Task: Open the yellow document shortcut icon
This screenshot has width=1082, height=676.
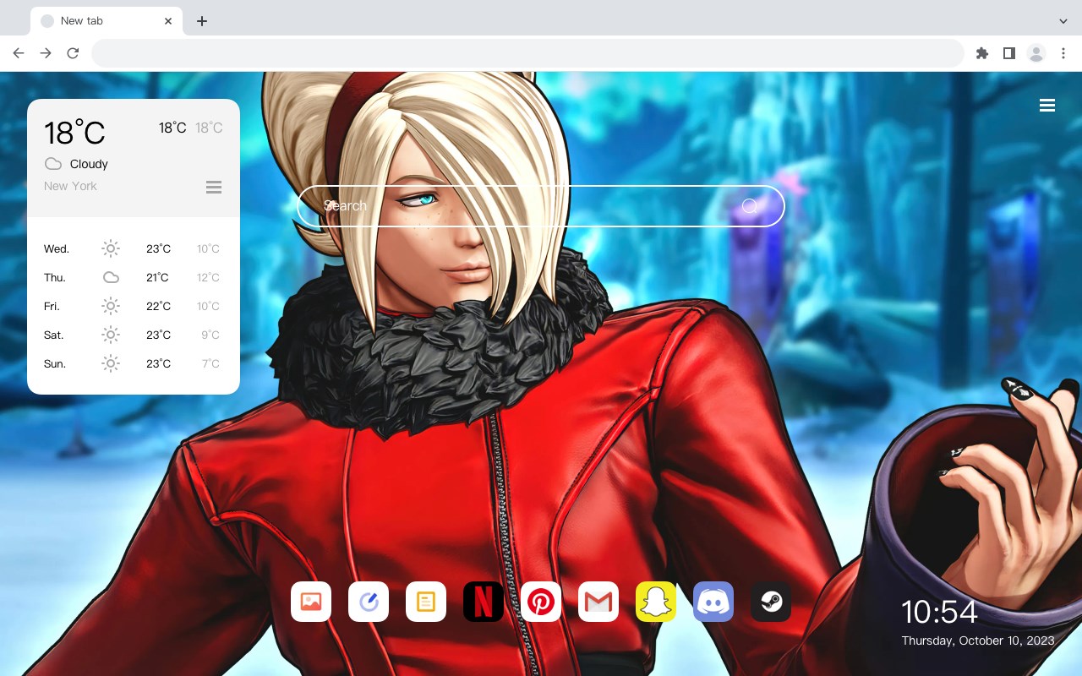Action: tap(426, 602)
